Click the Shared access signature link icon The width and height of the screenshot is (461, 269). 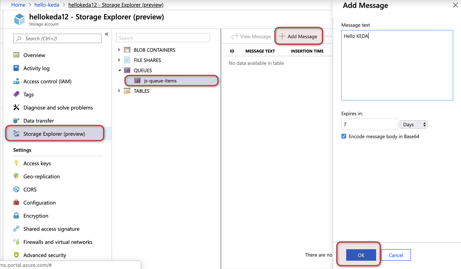click(16, 229)
